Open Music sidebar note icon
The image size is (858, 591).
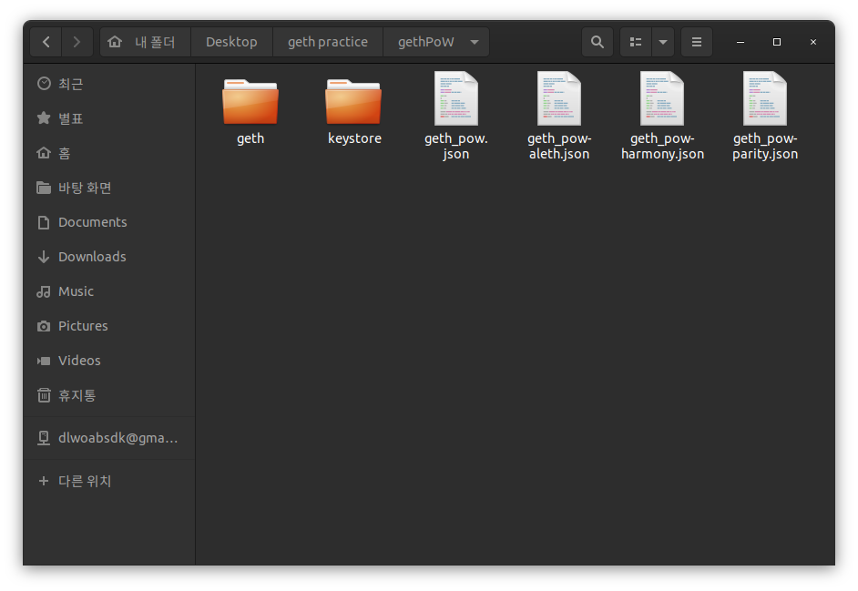pyautogui.click(x=44, y=291)
